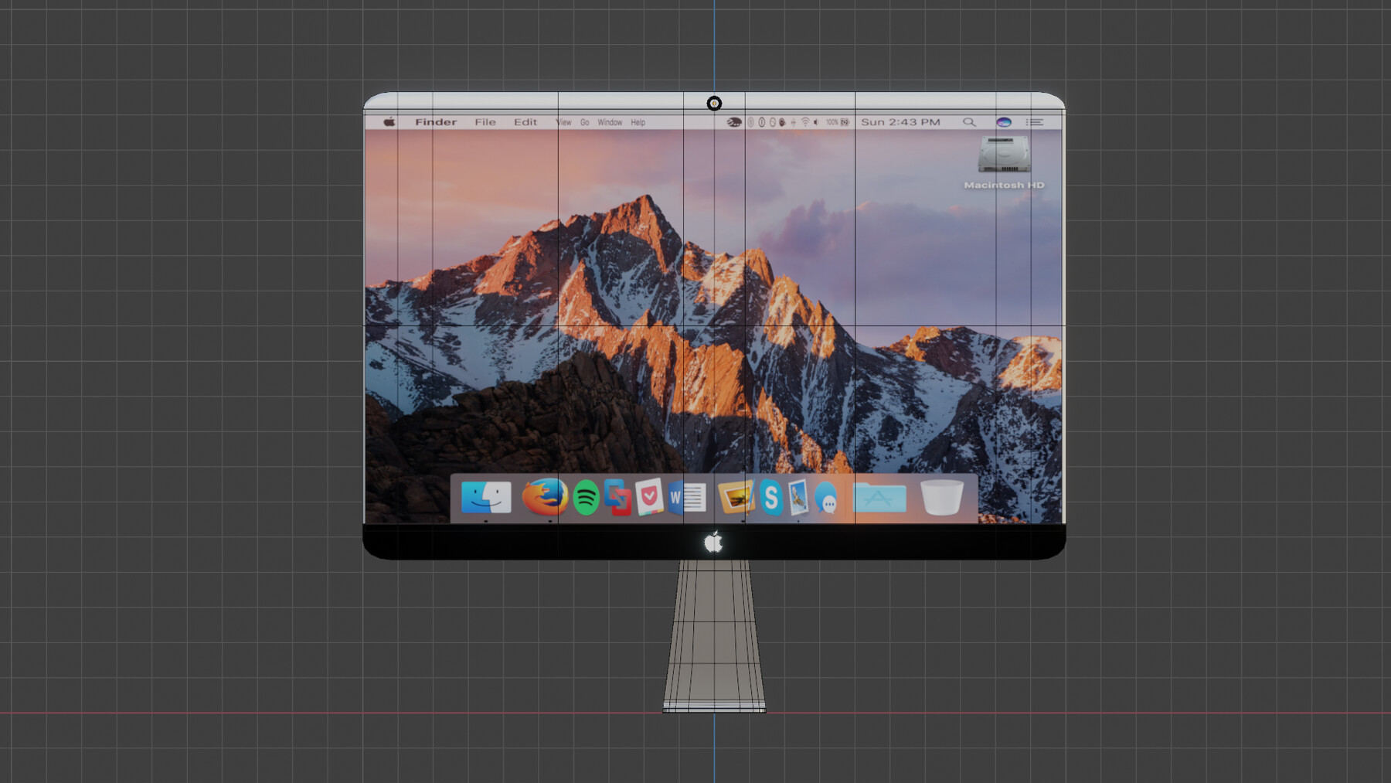Image resolution: width=1391 pixels, height=783 pixels.
Task: Expand the Window menu
Action: 610,122
